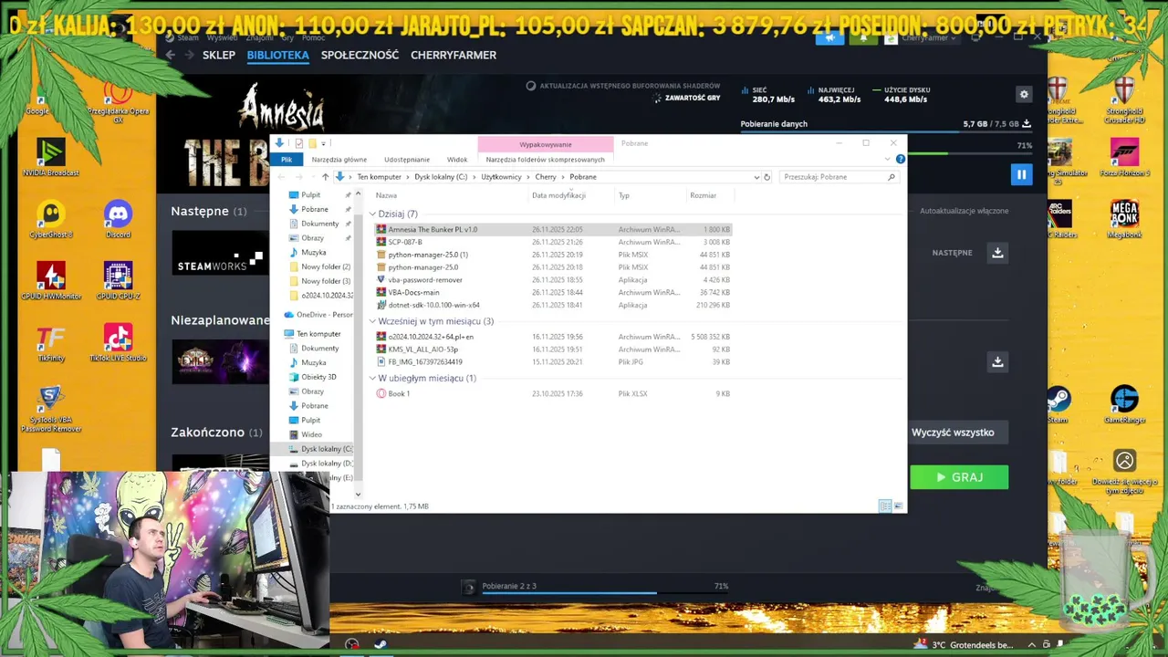Open the Forza Horizon 5 desktop shortcut
Screen dimensions: 1168x657
point(1124,157)
